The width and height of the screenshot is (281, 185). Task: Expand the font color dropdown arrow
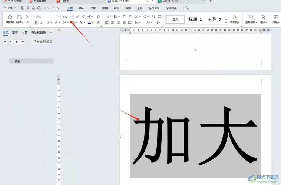pos(93,23)
